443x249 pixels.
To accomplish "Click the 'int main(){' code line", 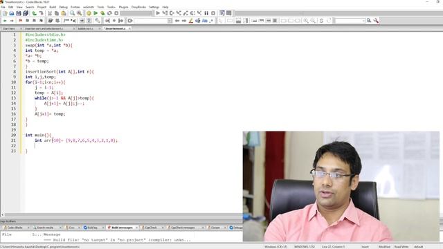I will pyautogui.click(x=38, y=136).
